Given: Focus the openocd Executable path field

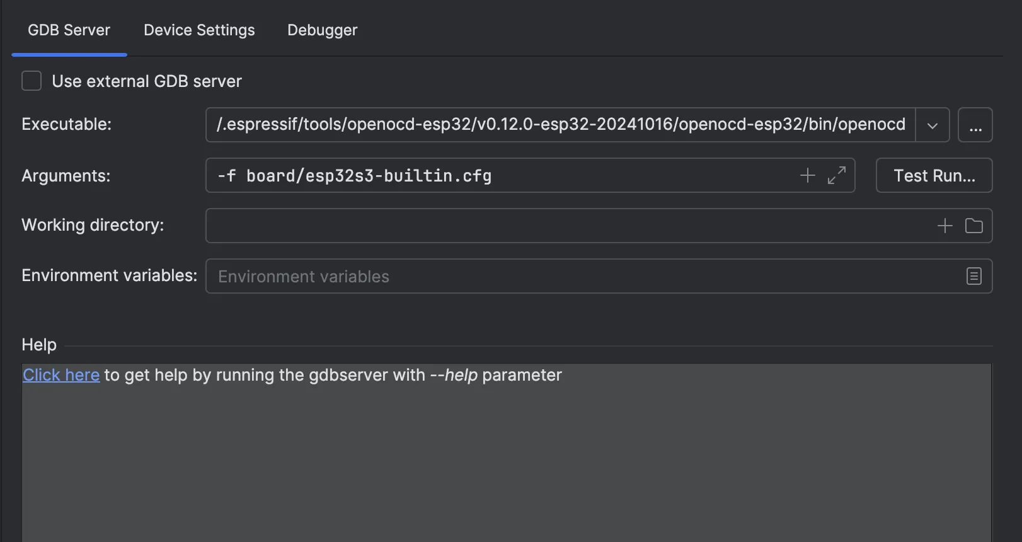Looking at the screenshot, I should pos(560,125).
